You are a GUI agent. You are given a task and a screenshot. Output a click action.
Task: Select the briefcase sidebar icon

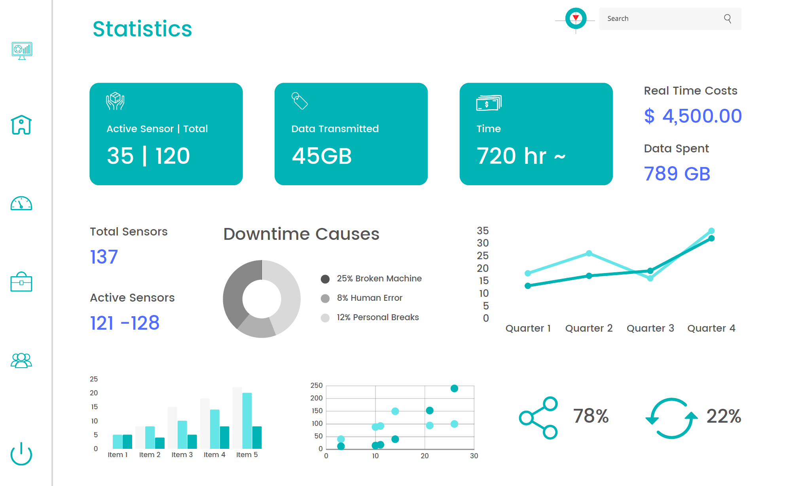(21, 282)
